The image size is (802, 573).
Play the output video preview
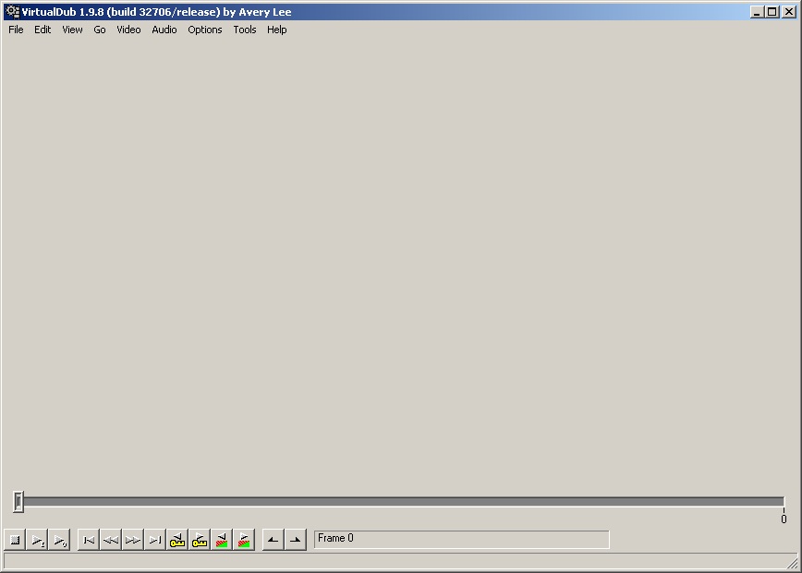[59, 540]
